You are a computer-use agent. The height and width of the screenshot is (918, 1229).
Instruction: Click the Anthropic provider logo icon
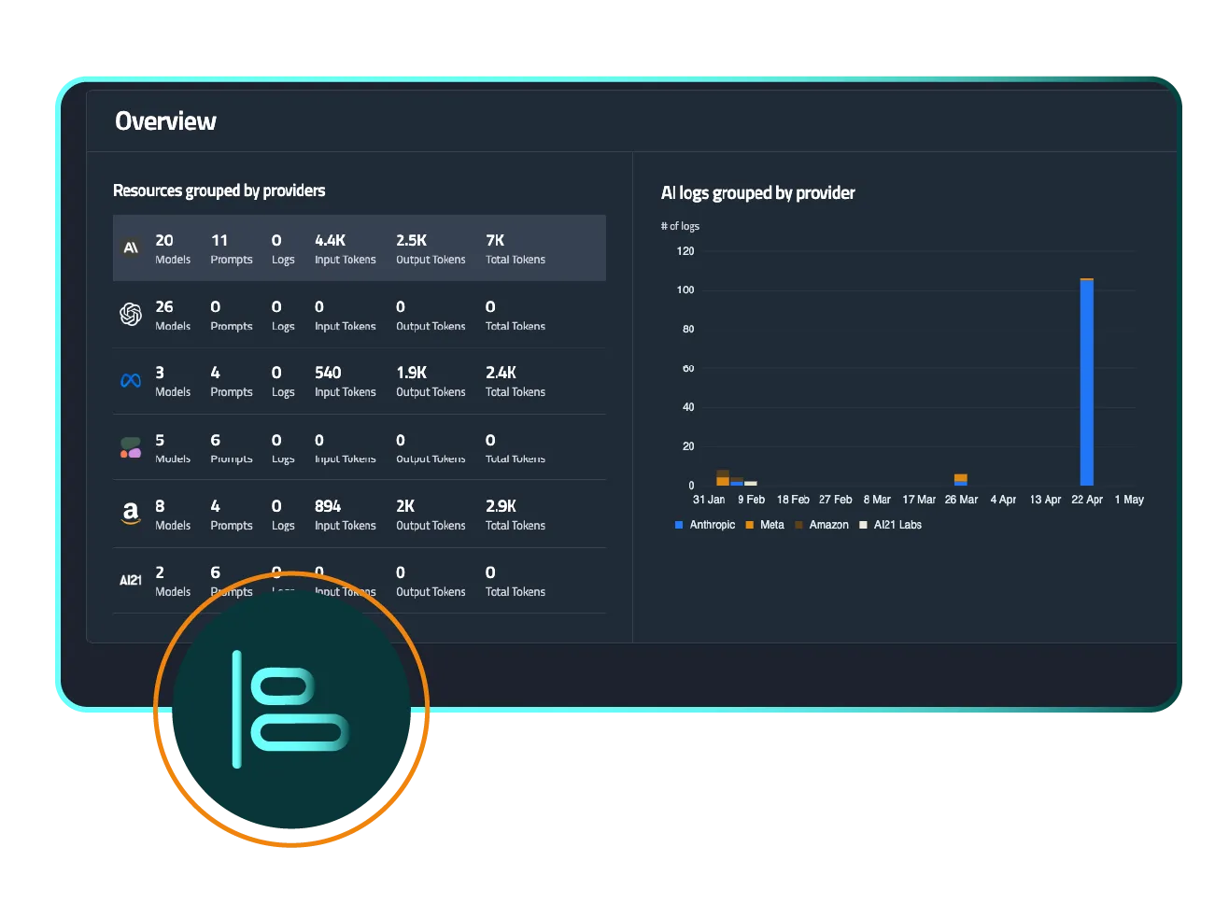pos(131,247)
